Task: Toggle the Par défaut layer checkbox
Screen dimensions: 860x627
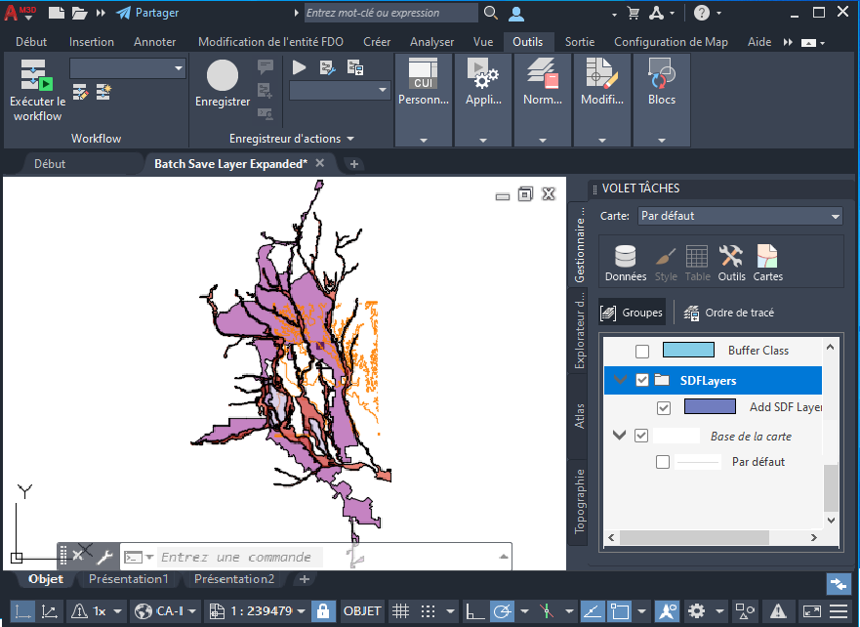Action: [663, 461]
